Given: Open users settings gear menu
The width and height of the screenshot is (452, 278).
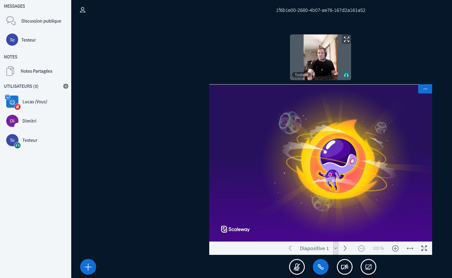Looking at the screenshot, I should [x=66, y=86].
